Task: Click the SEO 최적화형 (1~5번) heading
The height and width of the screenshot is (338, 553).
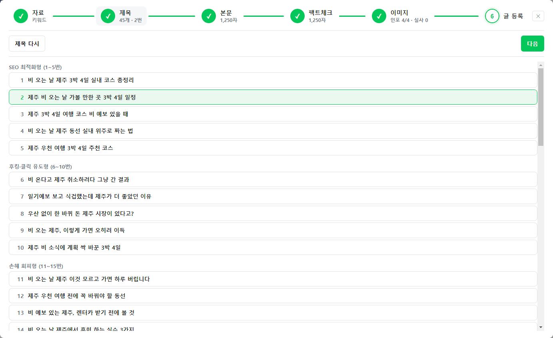Action: coord(35,67)
